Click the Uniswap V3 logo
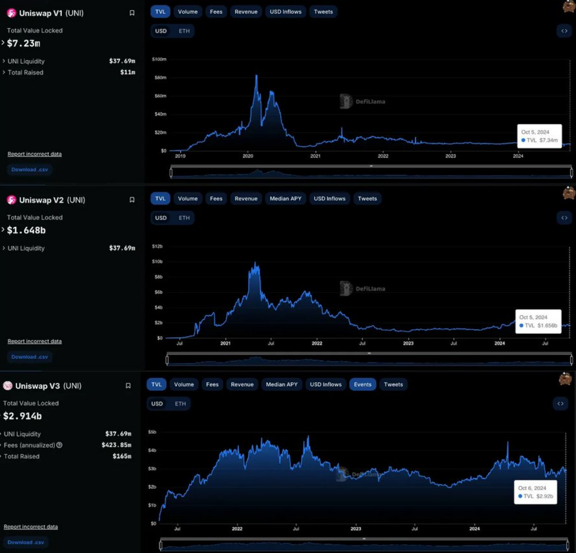576x553 pixels. point(8,386)
